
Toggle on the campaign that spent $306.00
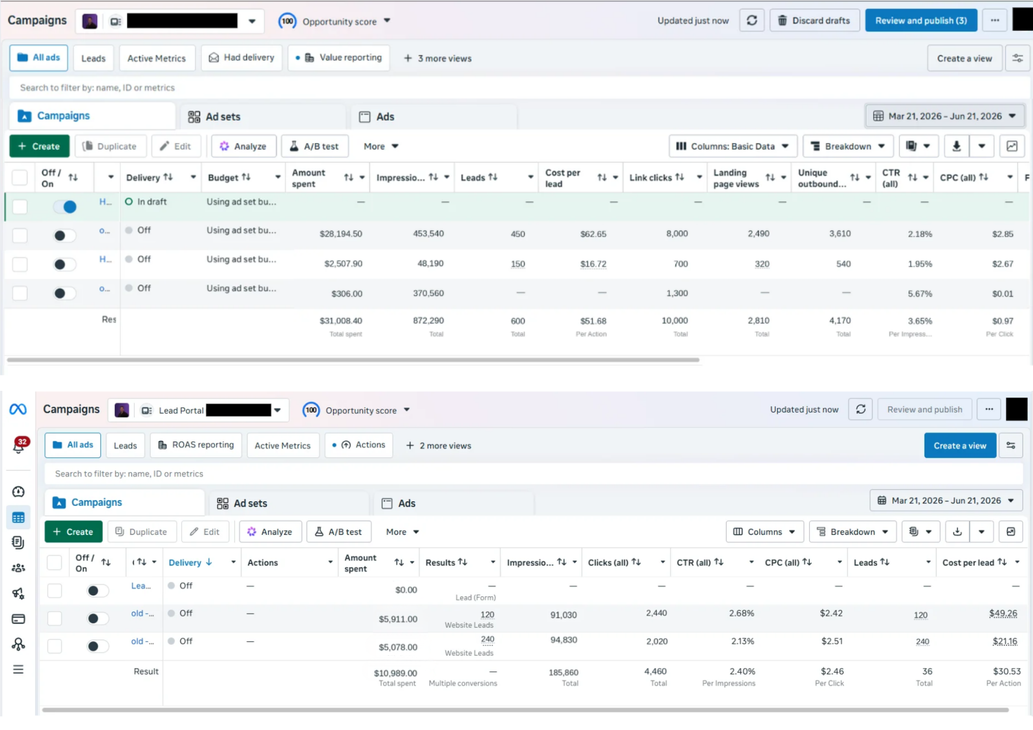click(65, 294)
